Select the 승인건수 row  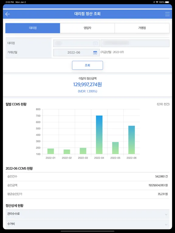(x=87, y=177)
